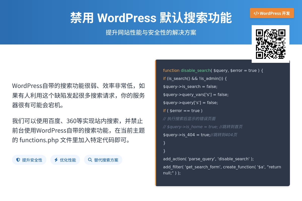This screenshot has width=302, height=201.
Task: Click the code line if (is_search() && !is_admin())
Action: click(x=195, y=78)
